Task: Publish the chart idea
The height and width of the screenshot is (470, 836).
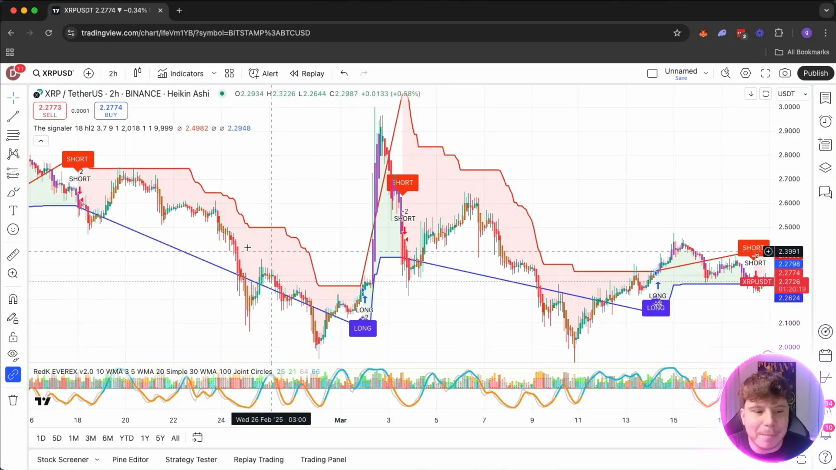Action: click(816, 73)
